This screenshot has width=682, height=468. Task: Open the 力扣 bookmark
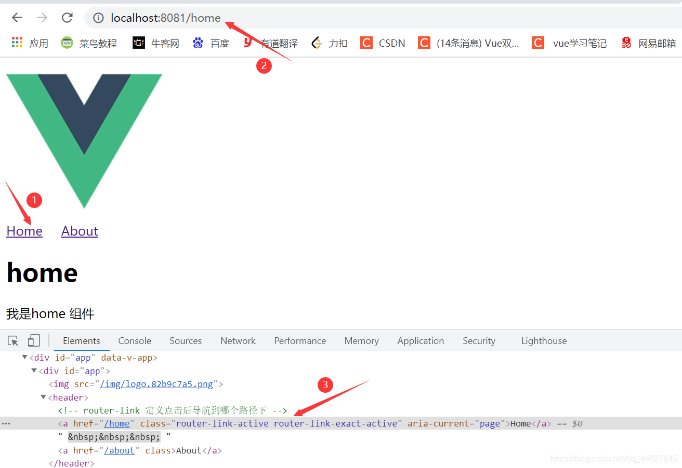(x=330, y=43)
